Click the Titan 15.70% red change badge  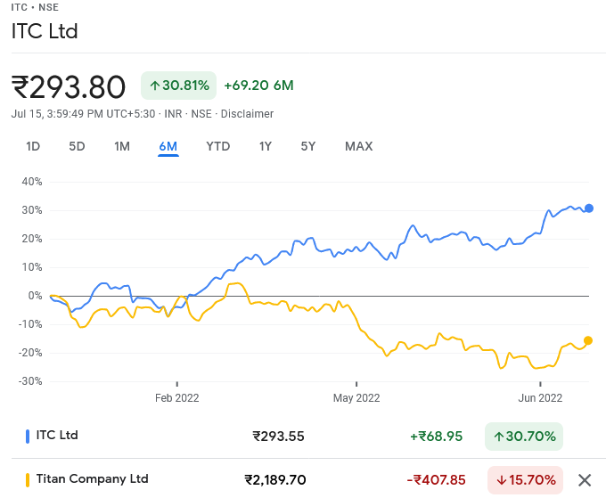[x=524, y=480]
